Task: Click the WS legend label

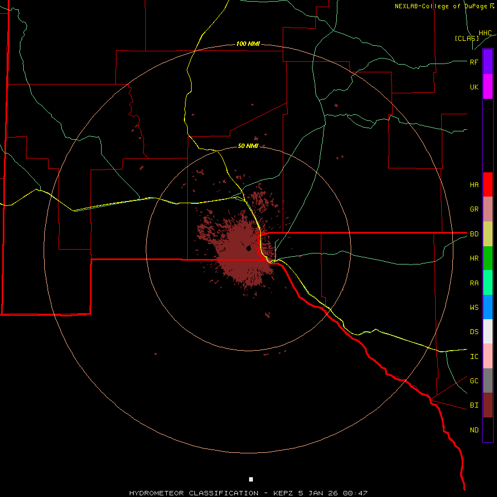Action: click(x=474, y=308)
